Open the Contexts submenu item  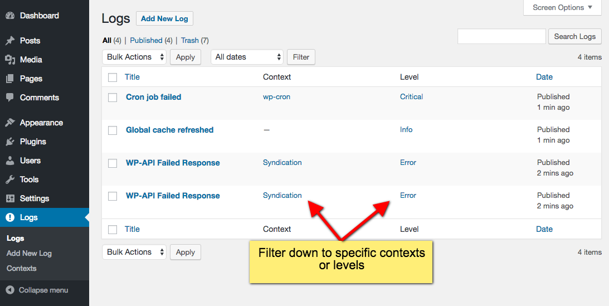pos(21,268)
